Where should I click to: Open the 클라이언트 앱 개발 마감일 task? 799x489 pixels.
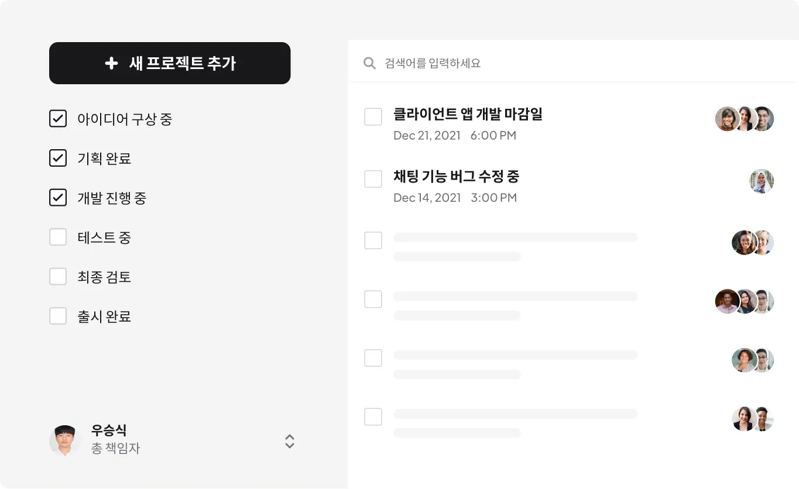[468, 114]
